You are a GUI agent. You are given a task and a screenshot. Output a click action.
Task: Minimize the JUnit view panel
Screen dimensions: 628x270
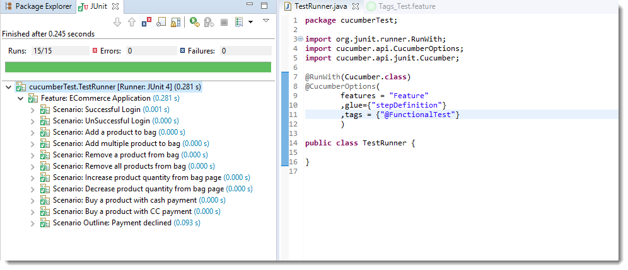click(250, 5)
